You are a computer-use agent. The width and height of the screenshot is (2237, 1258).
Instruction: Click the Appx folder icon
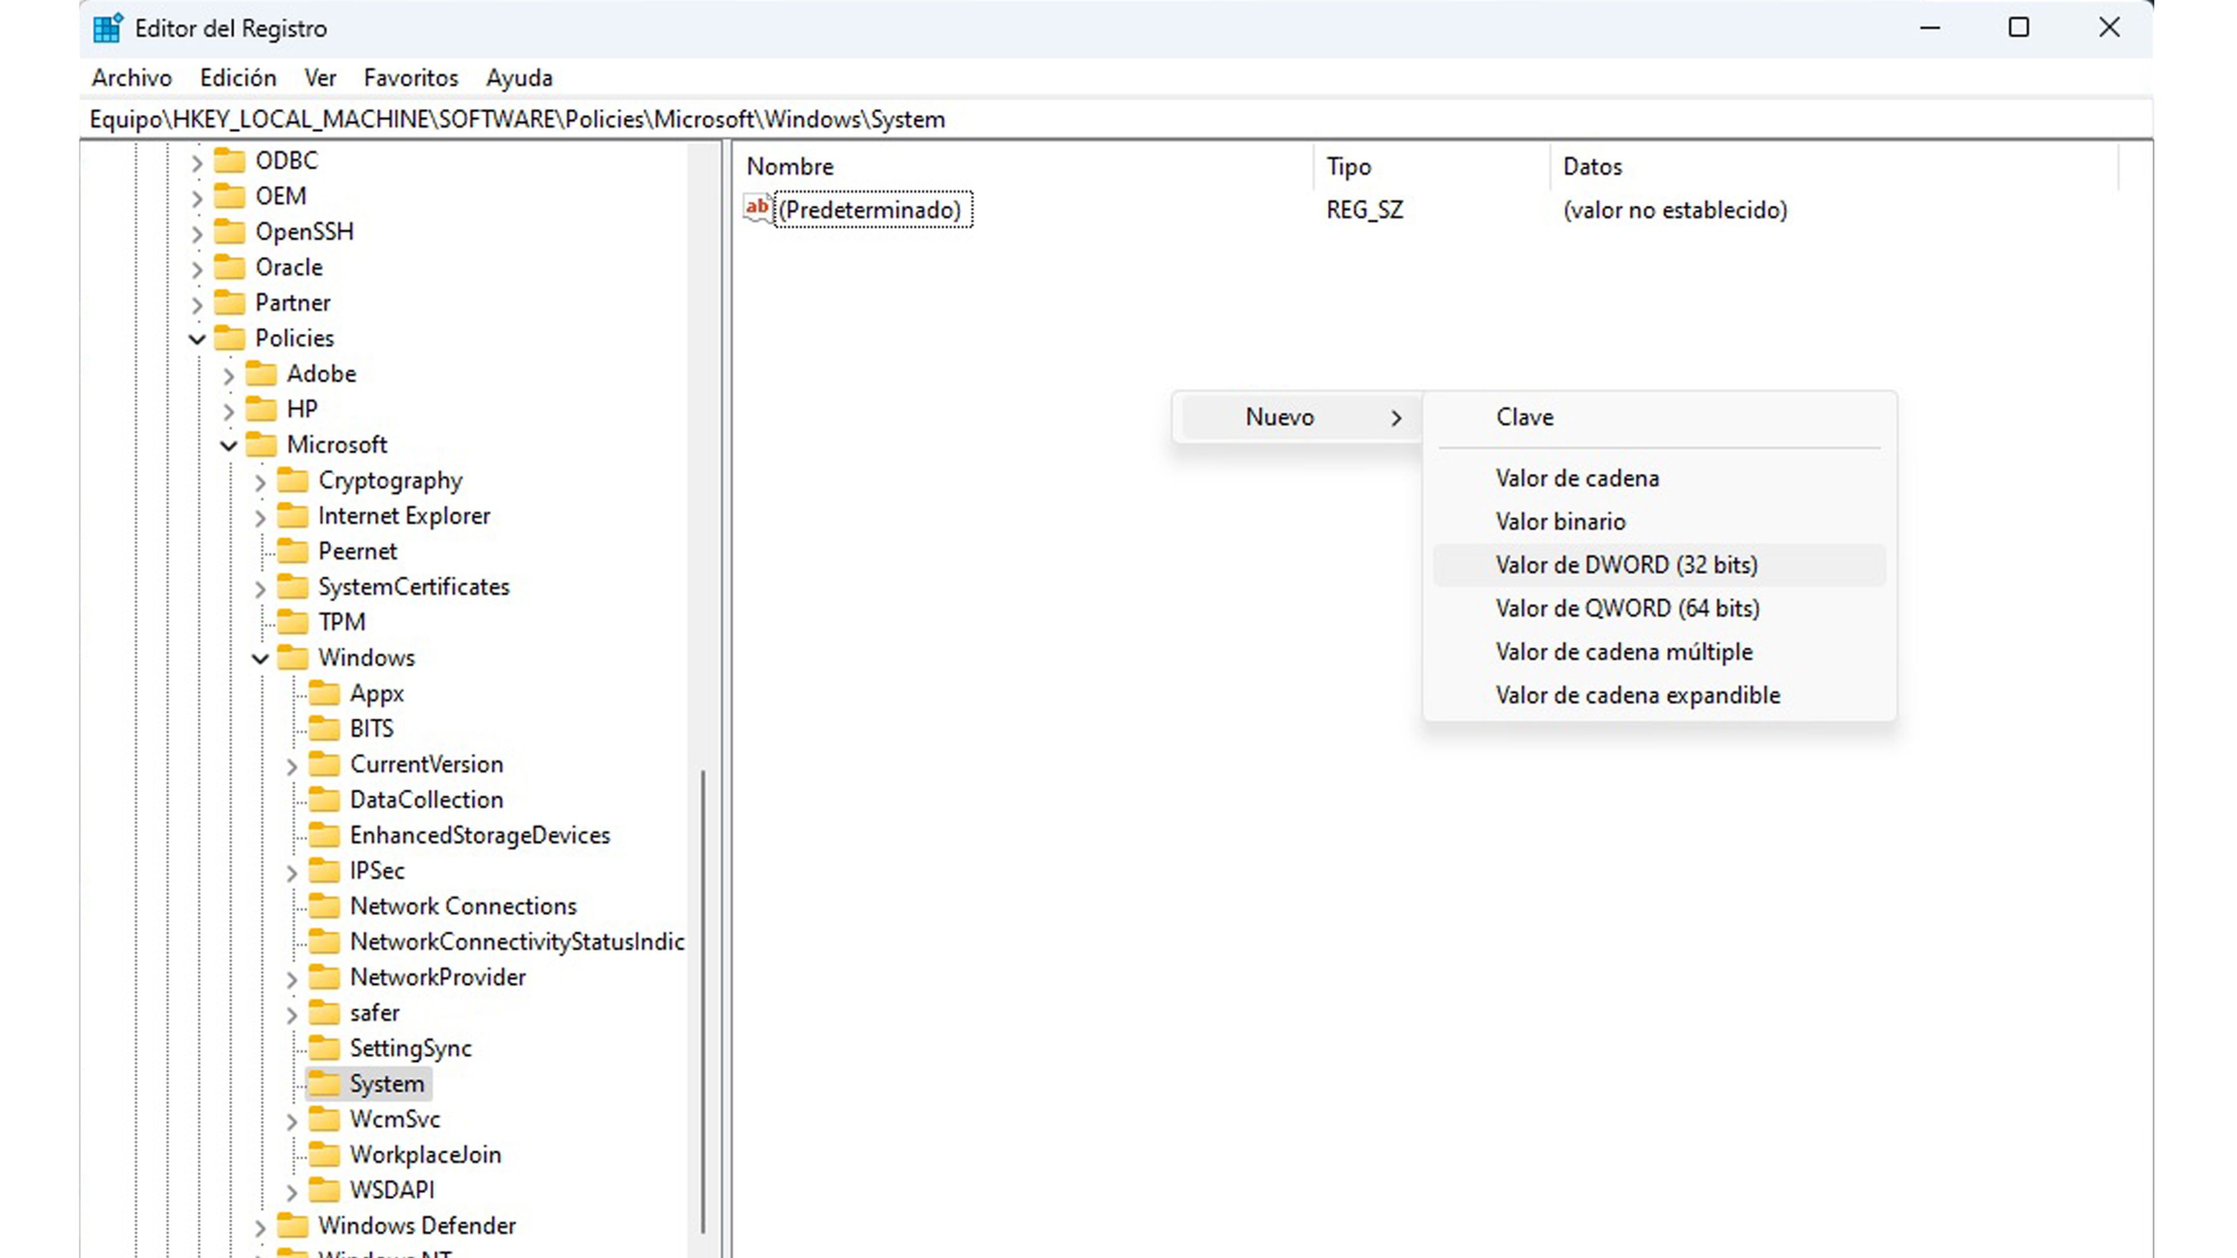[325, 694]
